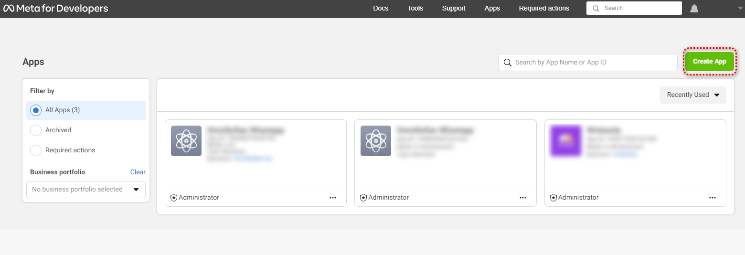The height and width of the screenshot is (255, 745).
Task: Select the Archived filter radio button
Action: (x=36, y=130)
